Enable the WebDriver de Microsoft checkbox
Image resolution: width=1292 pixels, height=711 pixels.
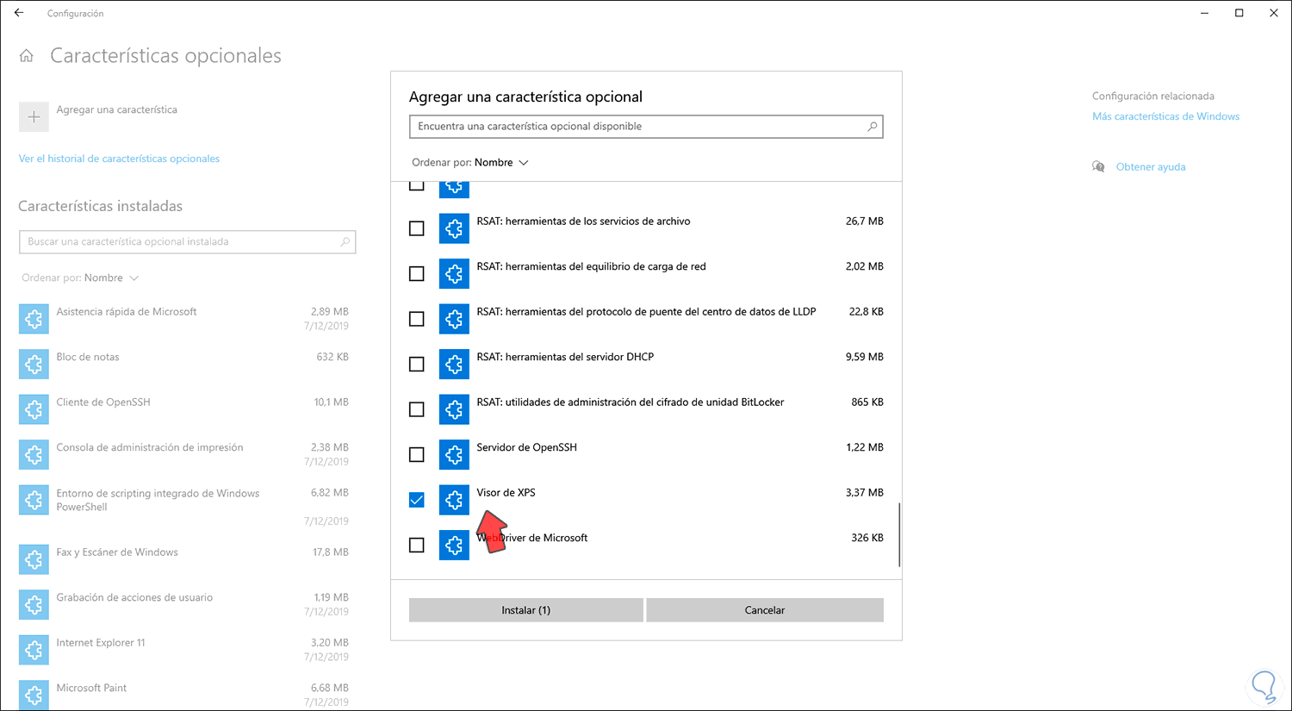coord(417,545)
